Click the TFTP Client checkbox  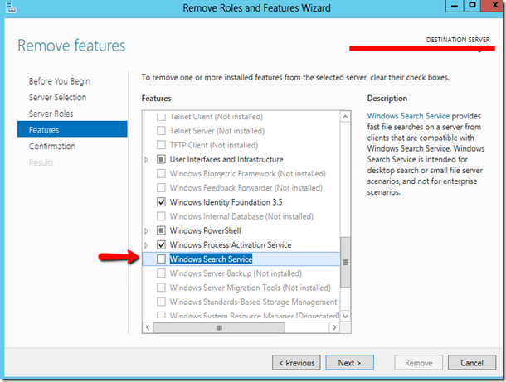tap(161, 145)
